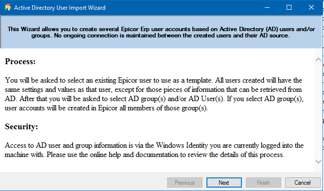Click the blue banner wizard description text
The image size is (324, 191).
pos(161,32)
